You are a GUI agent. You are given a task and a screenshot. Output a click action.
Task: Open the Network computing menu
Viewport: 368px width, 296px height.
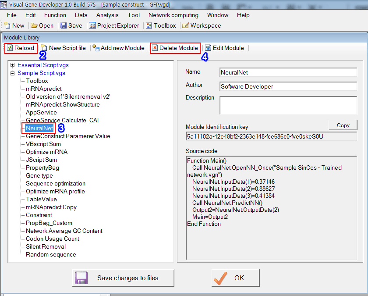click(x=173, y=15)
